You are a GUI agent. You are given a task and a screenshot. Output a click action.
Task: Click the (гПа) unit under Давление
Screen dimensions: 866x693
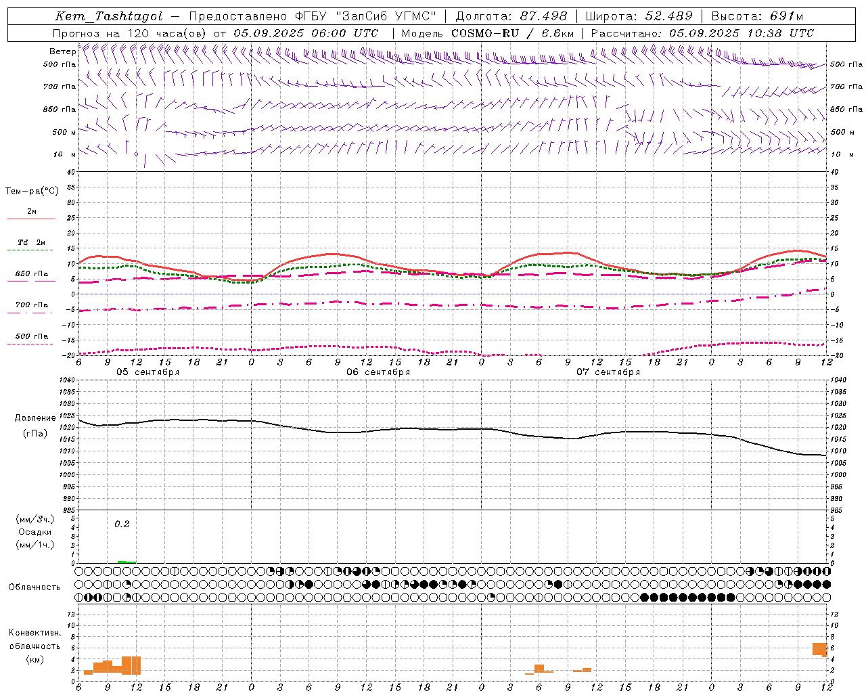point(35,433)
